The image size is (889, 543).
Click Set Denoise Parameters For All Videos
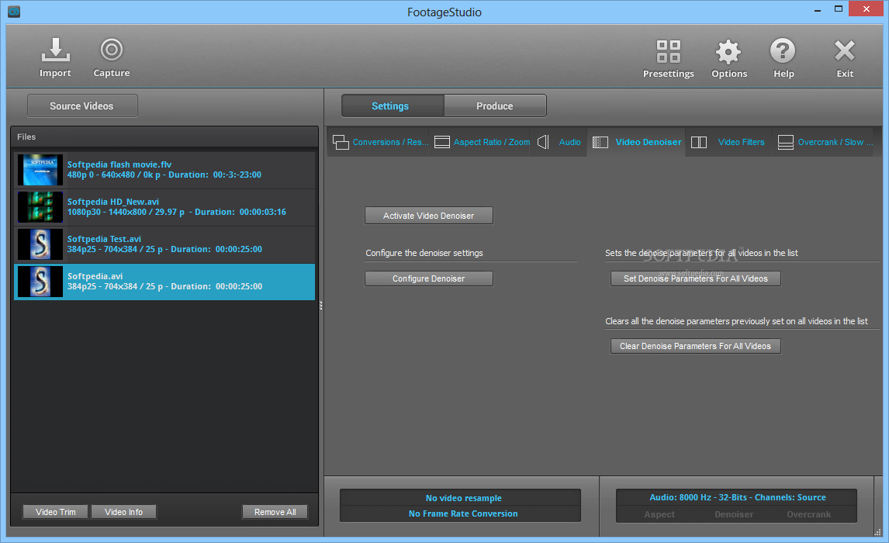[x=696, y=278]
